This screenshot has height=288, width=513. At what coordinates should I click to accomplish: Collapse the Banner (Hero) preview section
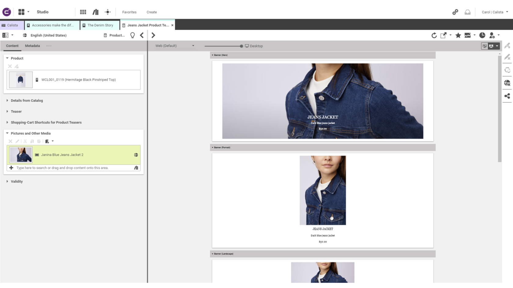[x=213, y=55]
